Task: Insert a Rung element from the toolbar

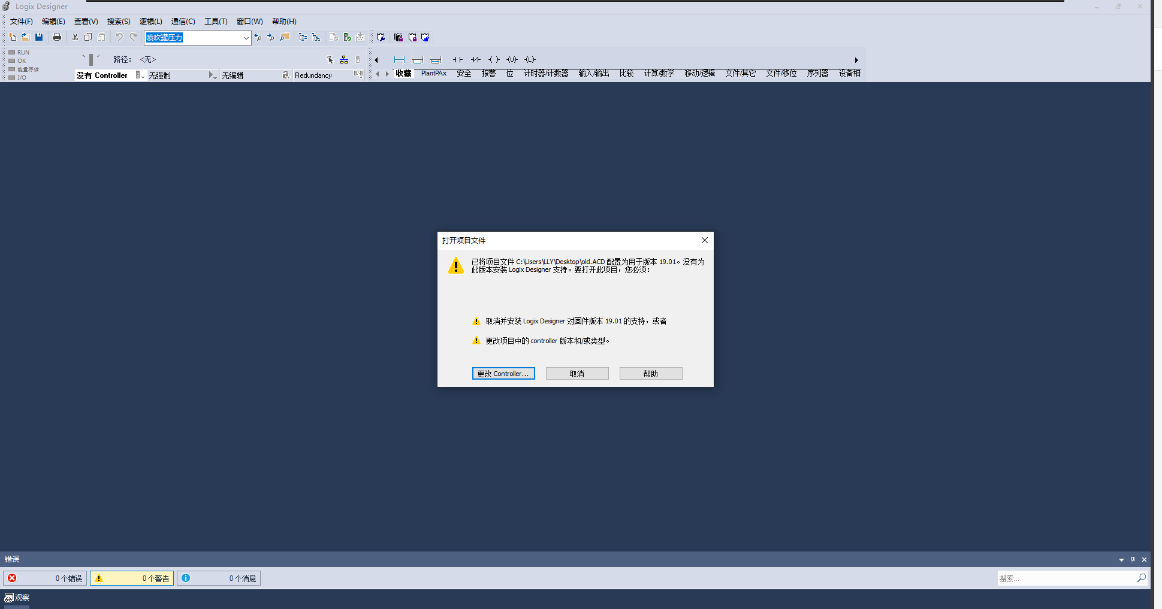Action: coord(399,59)
